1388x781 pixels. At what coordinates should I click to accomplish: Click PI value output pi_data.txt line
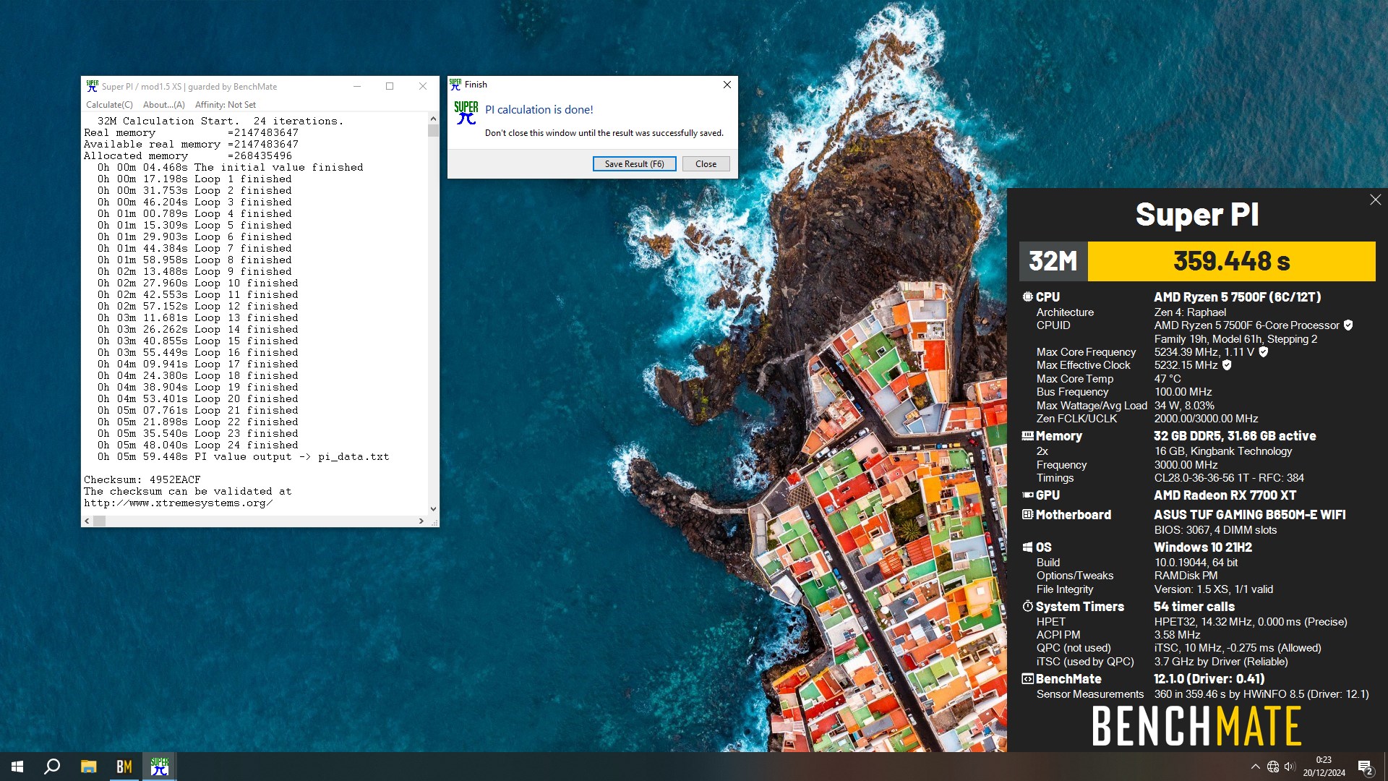click(x=244, y=456)
